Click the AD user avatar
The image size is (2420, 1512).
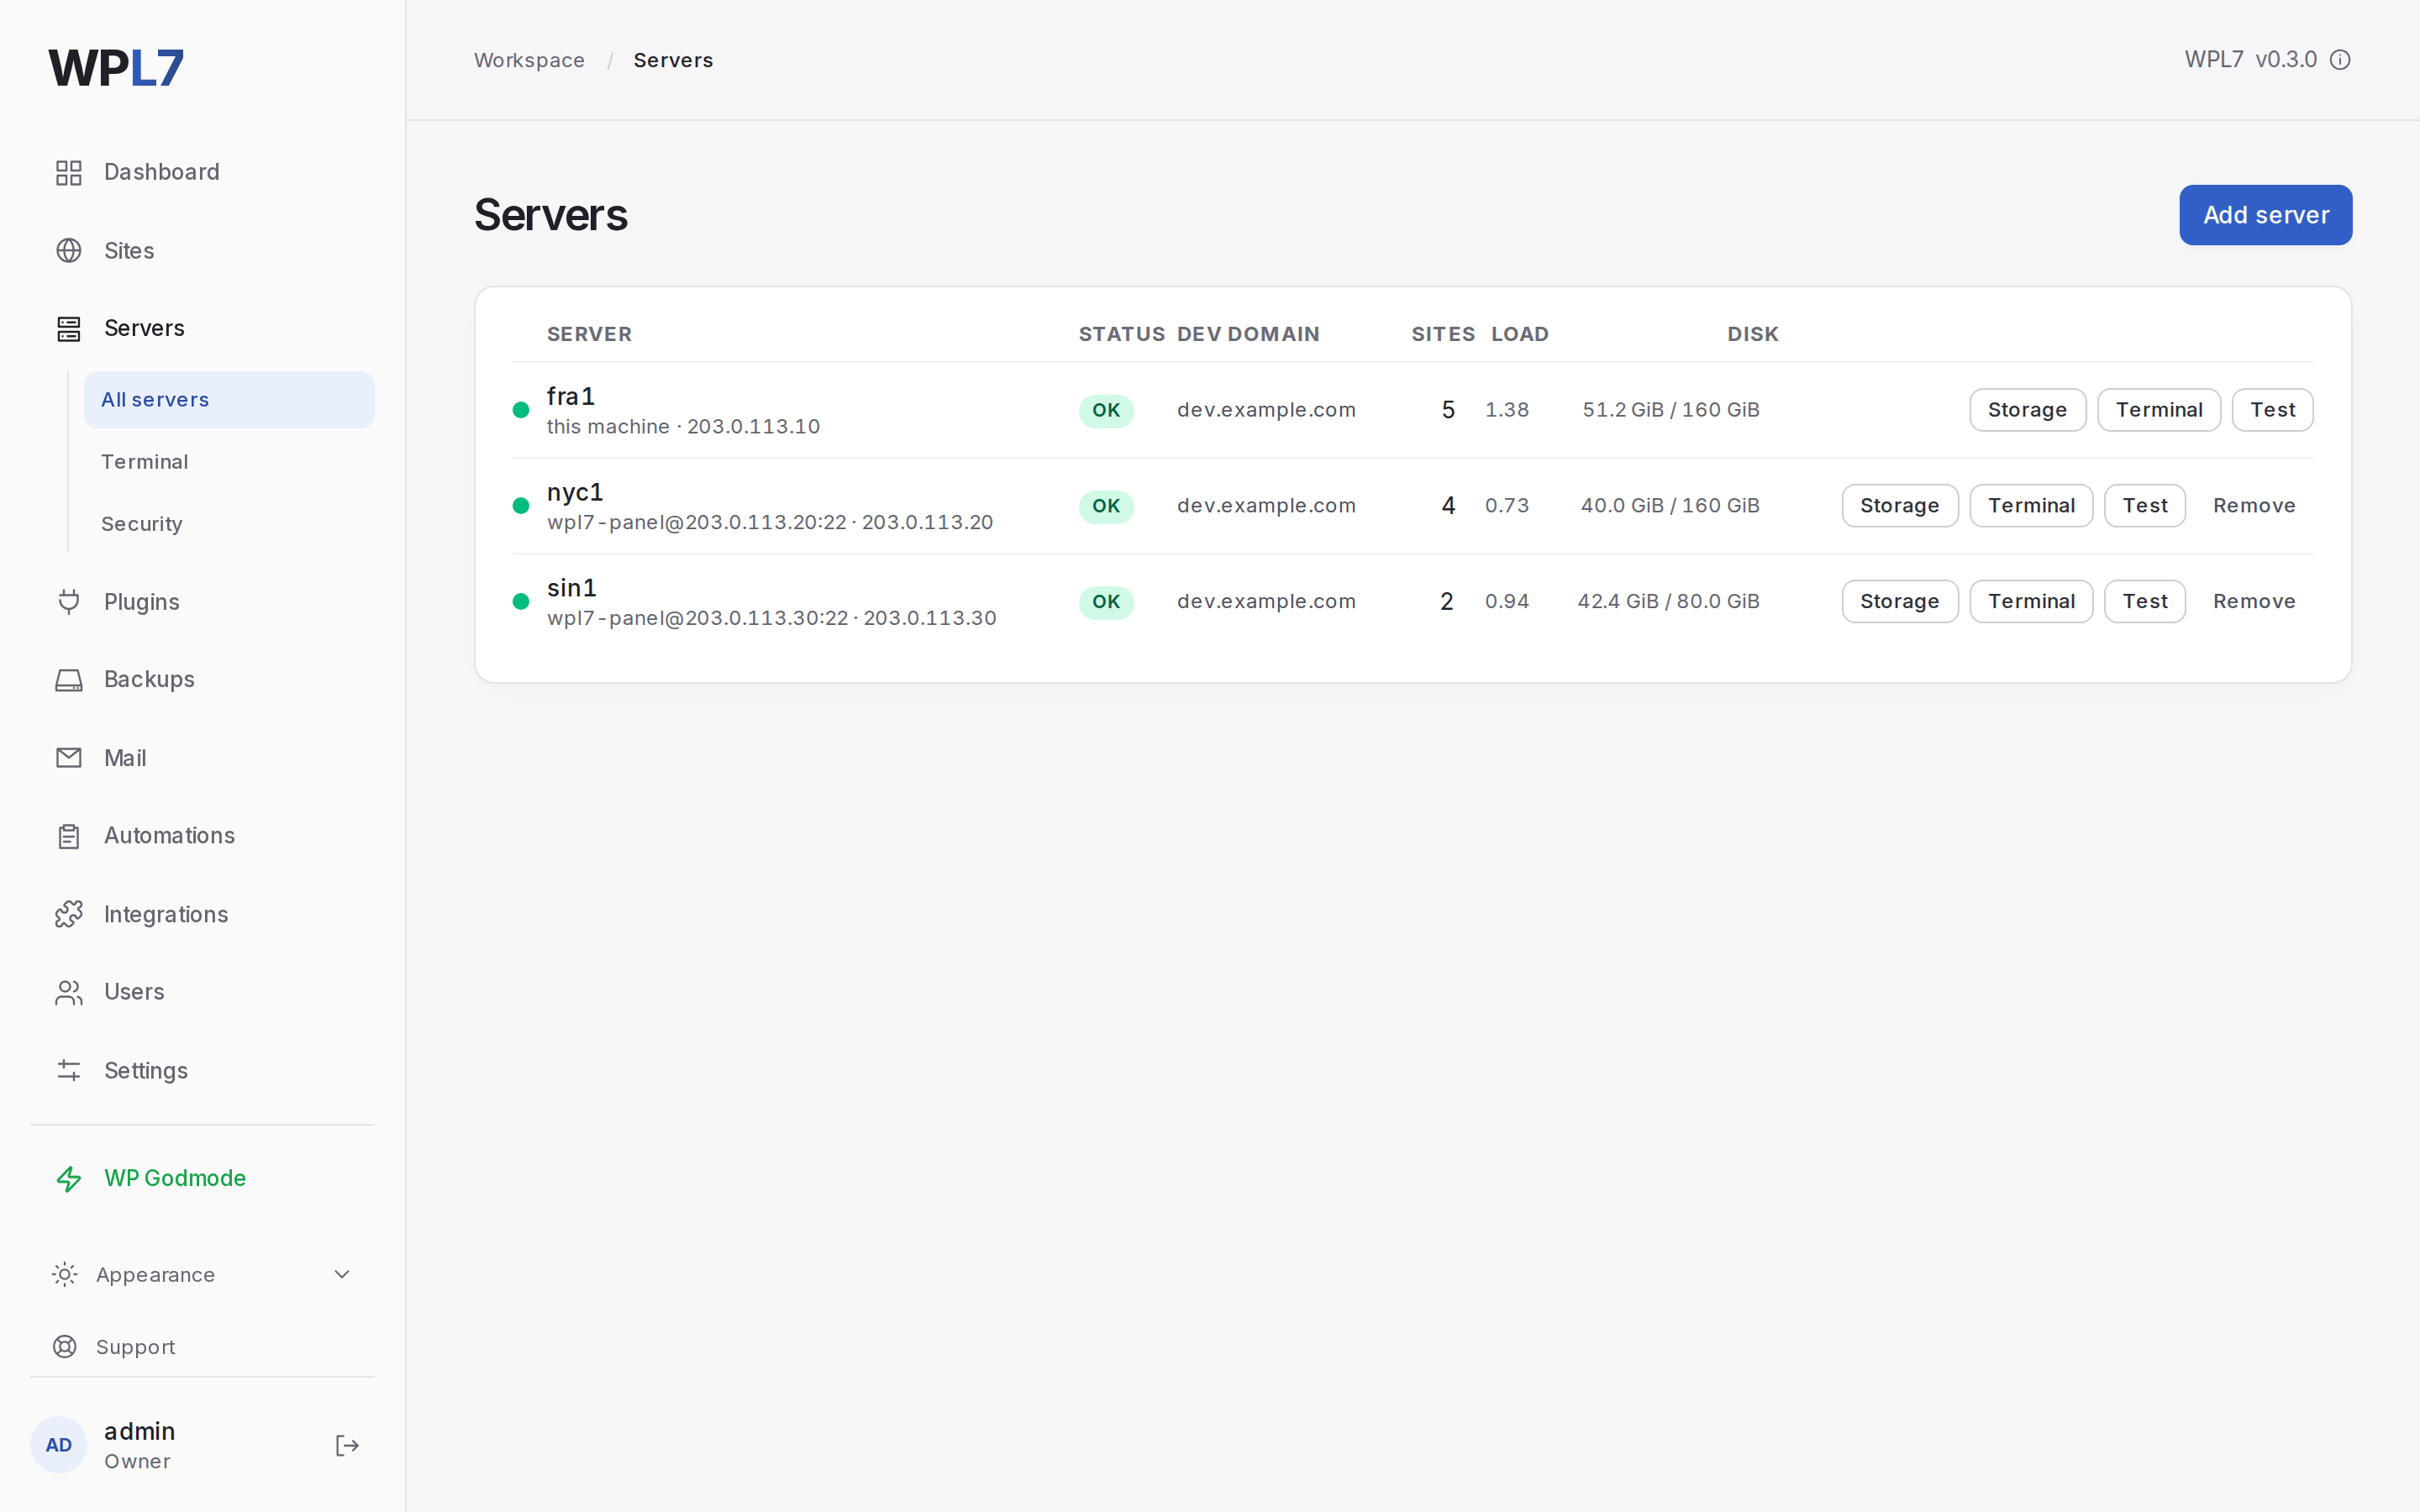pyautogui.click(x=59, y=1445)
